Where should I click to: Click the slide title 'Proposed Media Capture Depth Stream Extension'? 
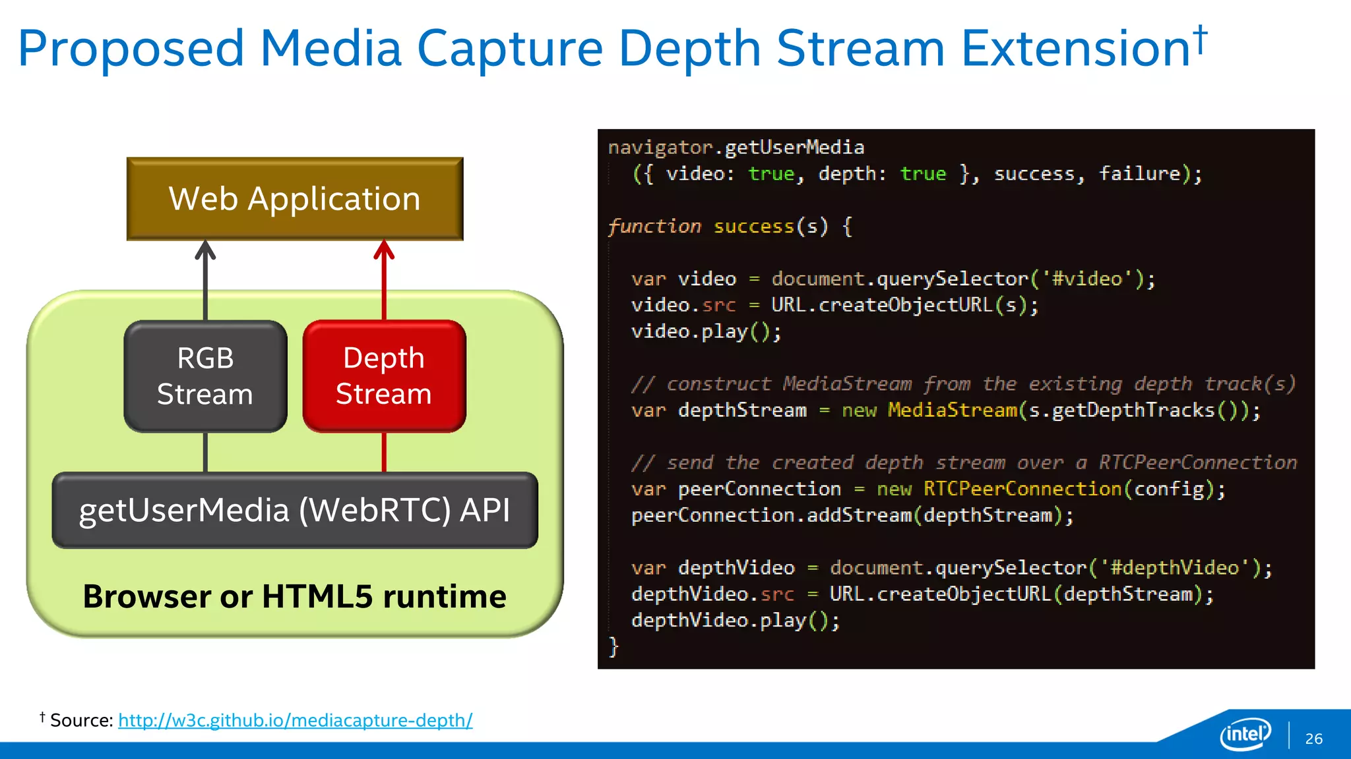pyautogui.click(x=612, y=48)
